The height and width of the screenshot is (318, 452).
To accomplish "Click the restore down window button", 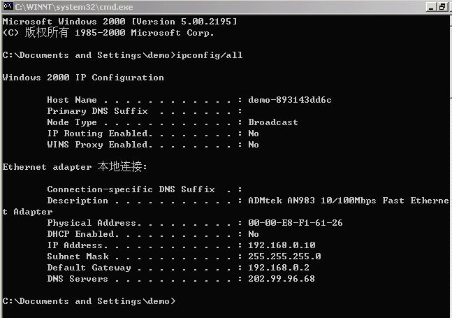I will pos(442,7).
